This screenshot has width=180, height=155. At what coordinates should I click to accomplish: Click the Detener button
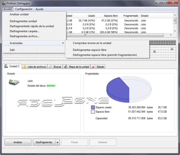click(103, 142)
